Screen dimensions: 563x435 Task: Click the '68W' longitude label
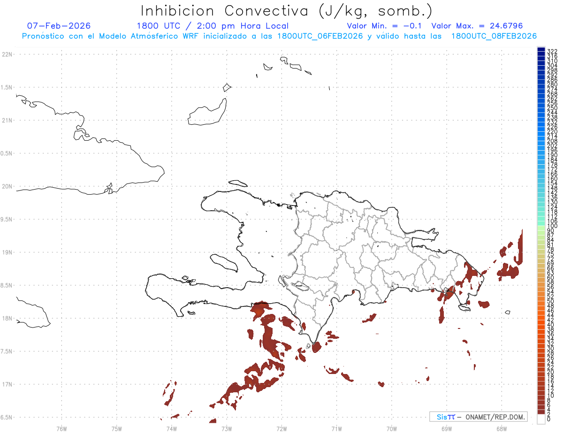click(501, 428)
